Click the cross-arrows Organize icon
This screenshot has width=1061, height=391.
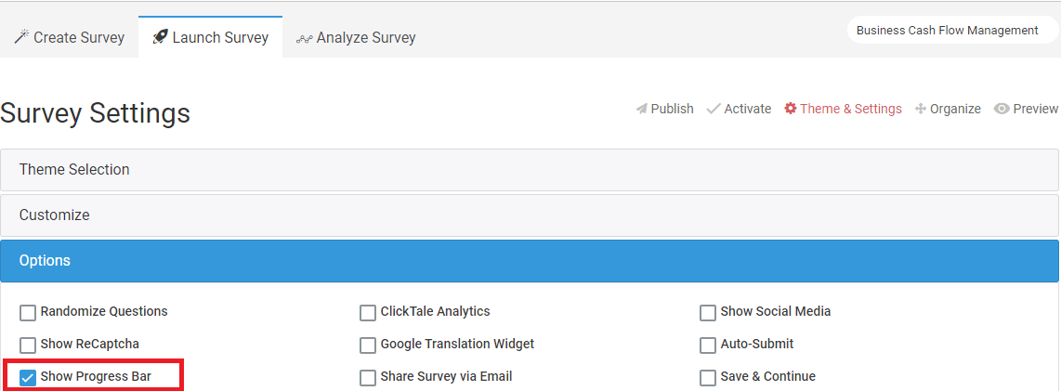(921, 109)
